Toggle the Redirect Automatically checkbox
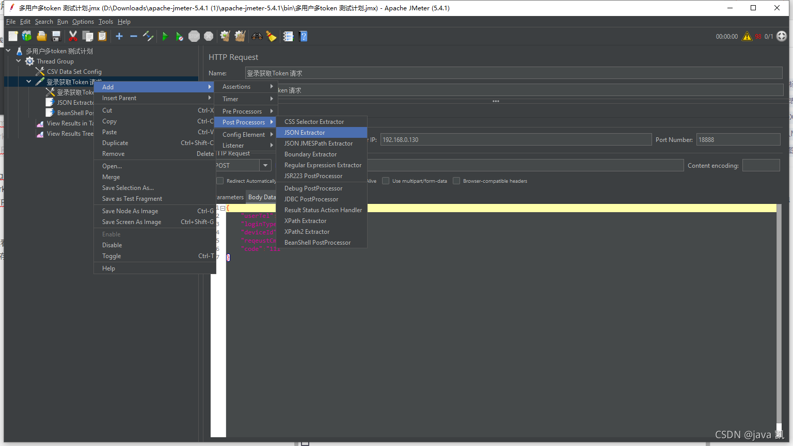Screen dimensions: 793x446 point(220,181)
